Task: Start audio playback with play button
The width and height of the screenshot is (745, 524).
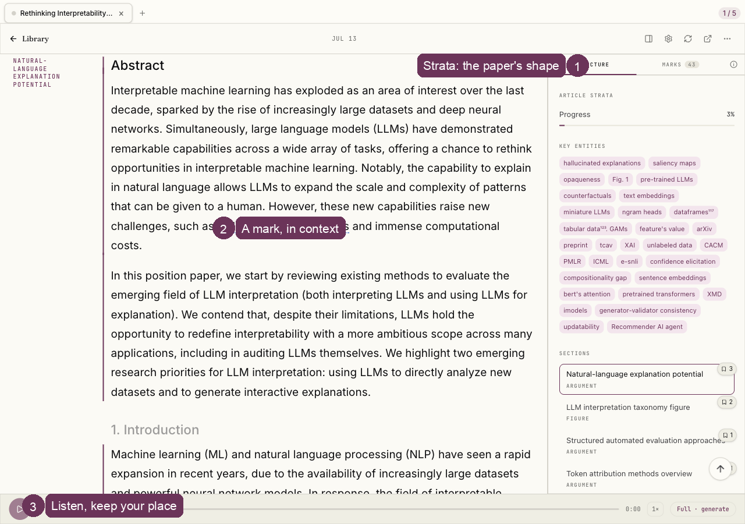Action: [19, 509]
